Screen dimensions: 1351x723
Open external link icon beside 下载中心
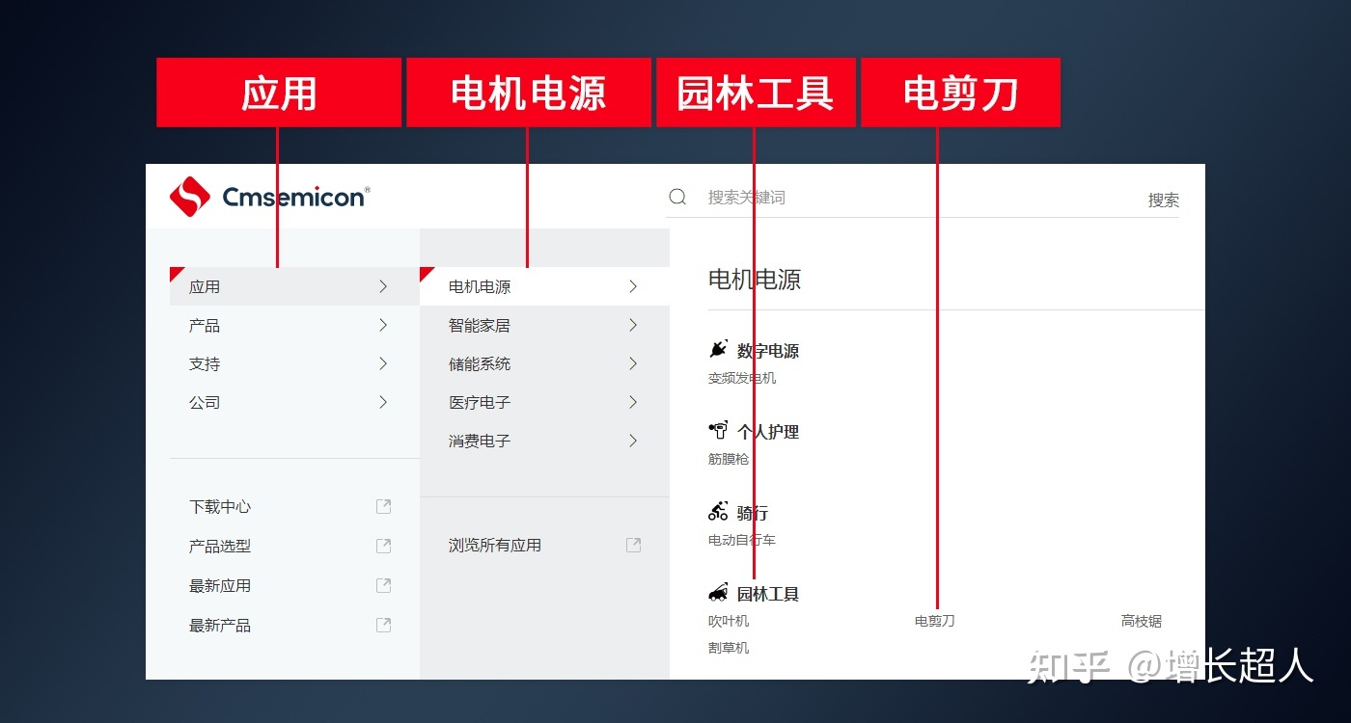tap(383, 506)
